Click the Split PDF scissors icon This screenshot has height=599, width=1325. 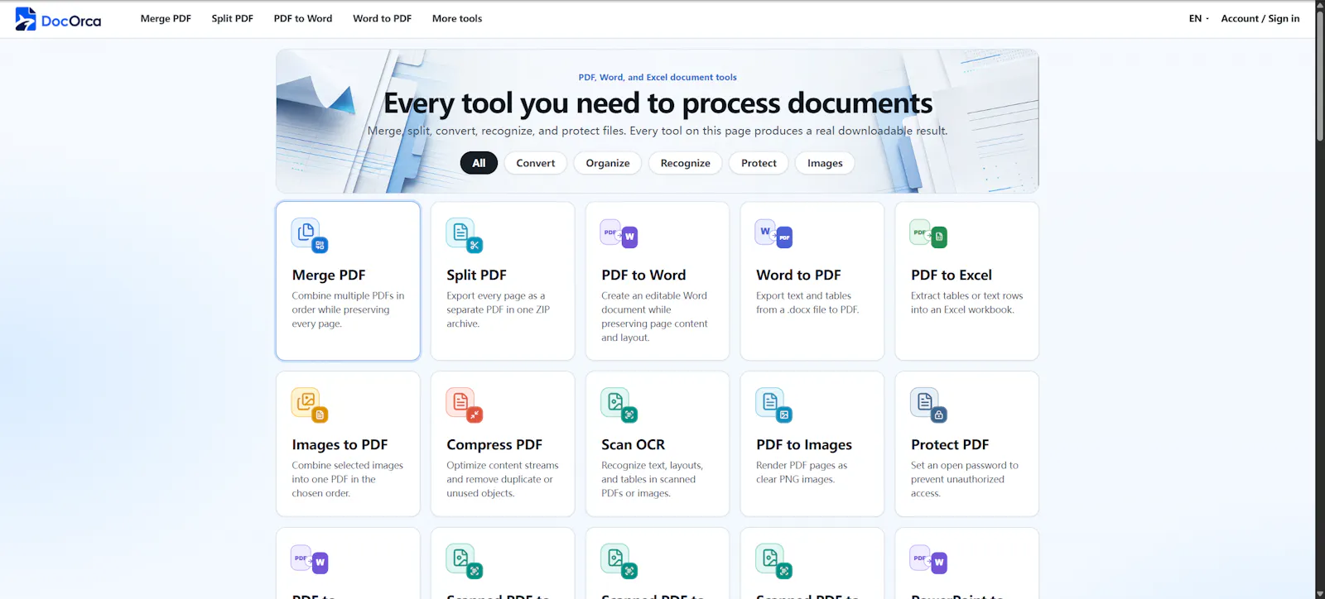(465, 236)
